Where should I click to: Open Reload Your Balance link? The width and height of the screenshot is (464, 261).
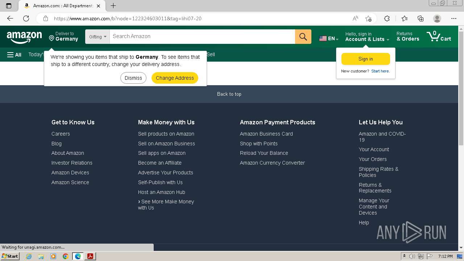264,153
